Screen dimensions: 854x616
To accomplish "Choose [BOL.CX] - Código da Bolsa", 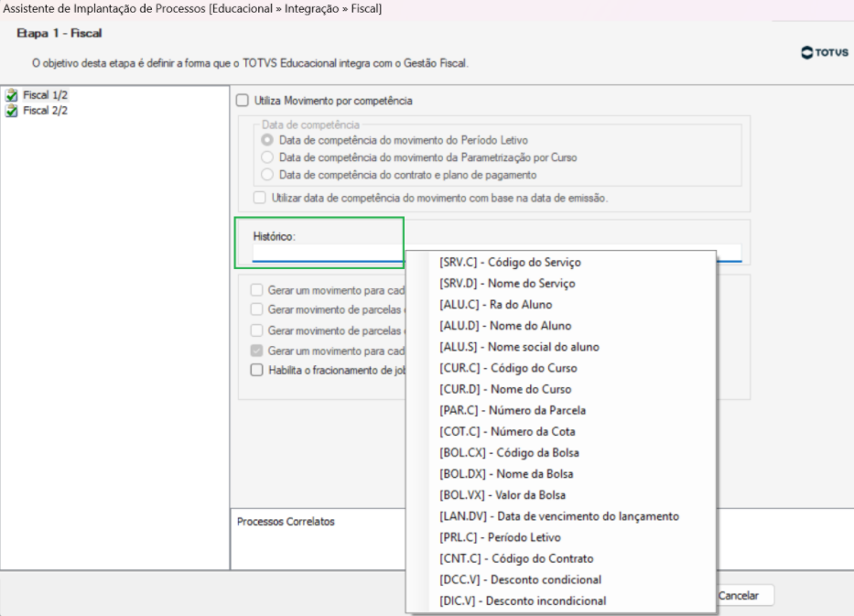I will [x=561, y=452].
